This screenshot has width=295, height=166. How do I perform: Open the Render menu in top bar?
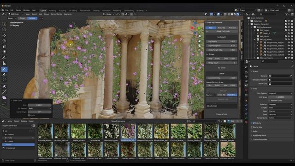coord(18,10)
